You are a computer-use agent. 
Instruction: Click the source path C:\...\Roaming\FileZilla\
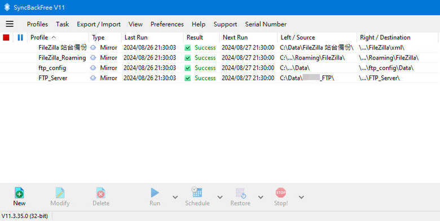(313, 57)
